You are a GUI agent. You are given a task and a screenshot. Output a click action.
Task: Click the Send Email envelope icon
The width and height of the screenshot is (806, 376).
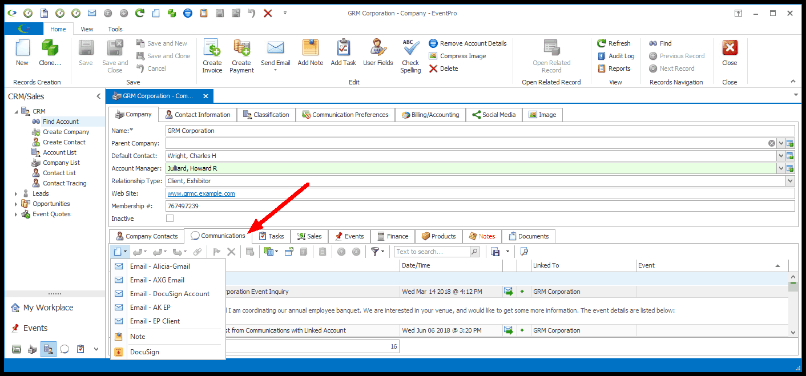pos(276,47)
